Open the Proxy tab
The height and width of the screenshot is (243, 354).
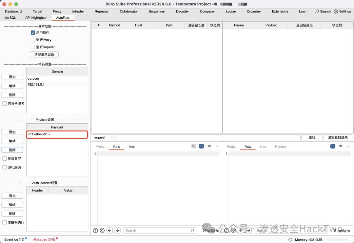click(57, 11)
